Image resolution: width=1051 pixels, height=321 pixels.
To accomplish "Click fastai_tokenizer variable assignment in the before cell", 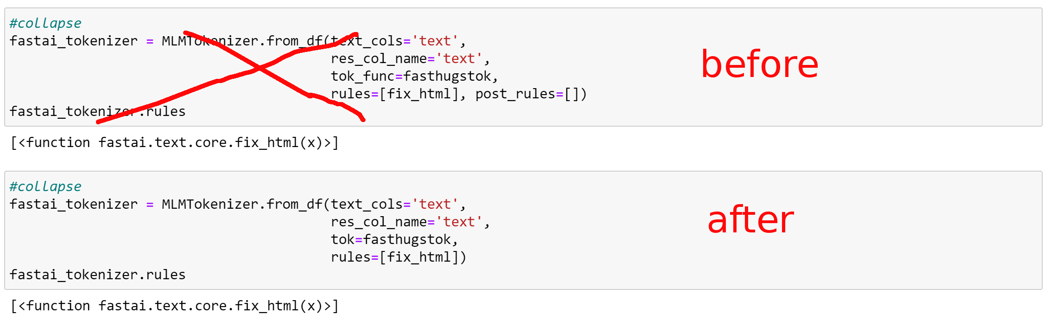I will 74,41.
